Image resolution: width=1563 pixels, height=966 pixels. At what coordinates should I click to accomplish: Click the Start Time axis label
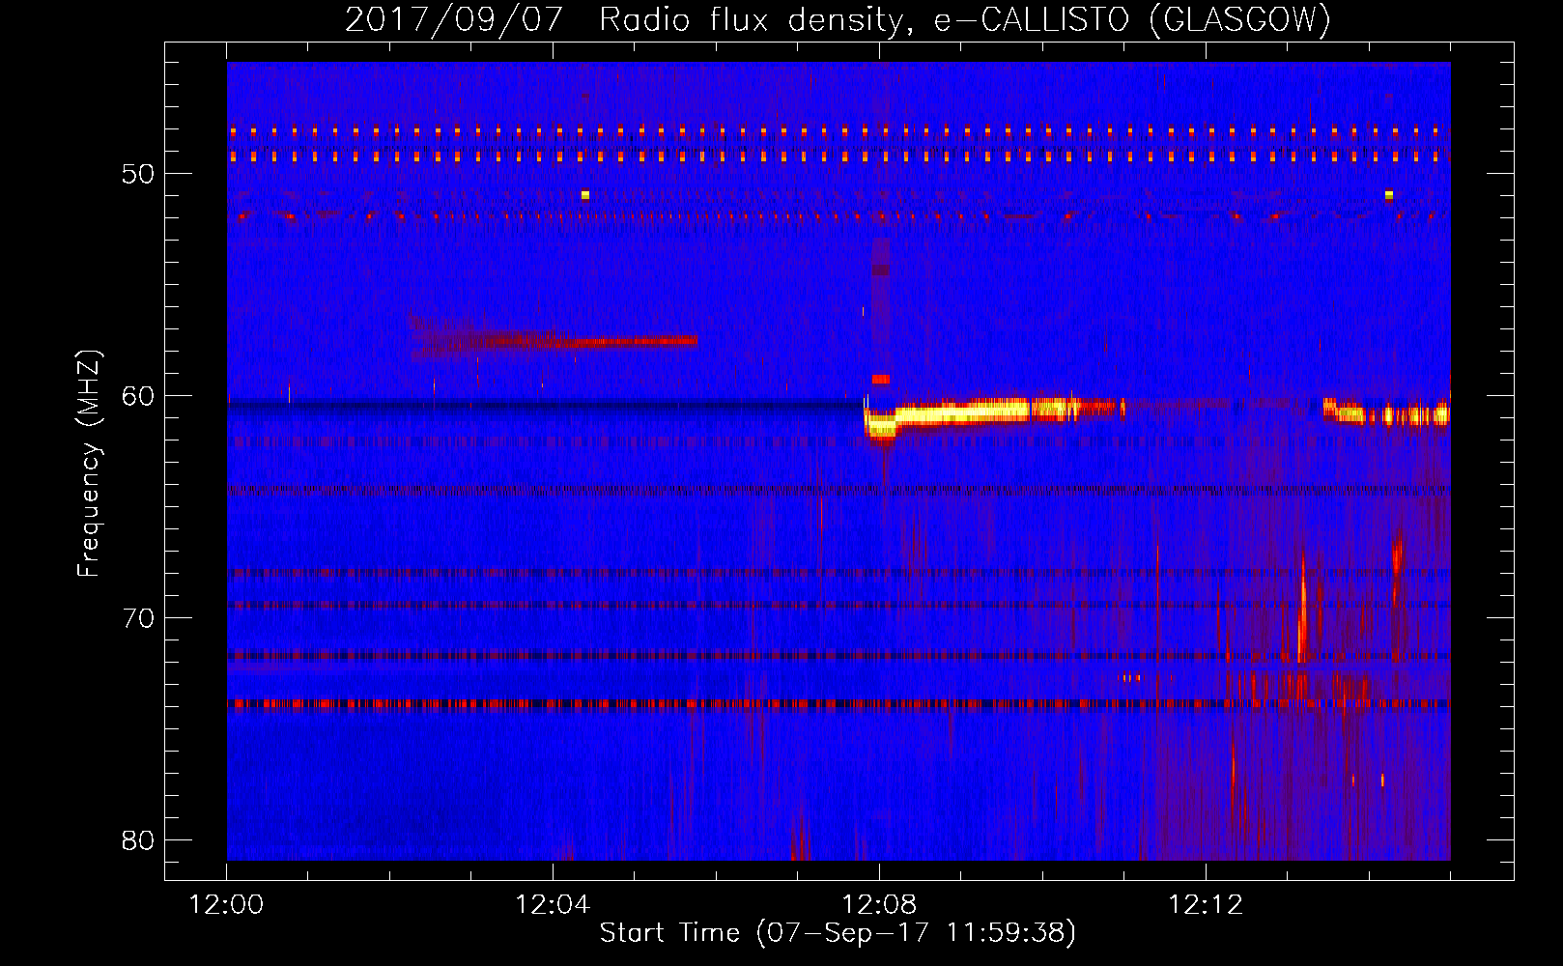pos(838,933)
